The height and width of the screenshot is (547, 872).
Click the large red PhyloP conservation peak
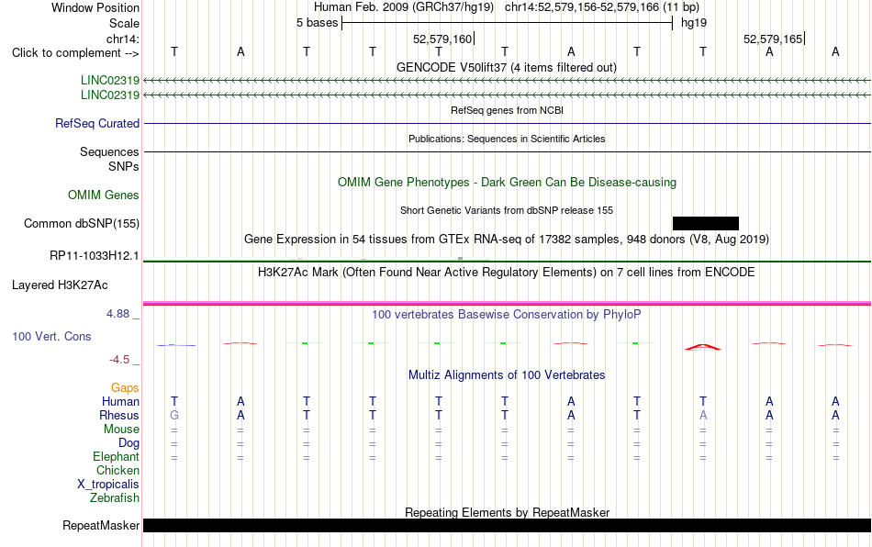click(x=703, y=347)
